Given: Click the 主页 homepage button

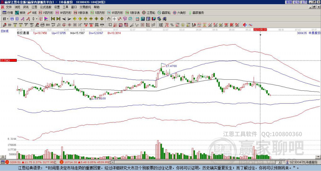Looking at the screenshot, I should tap(304, 2).
